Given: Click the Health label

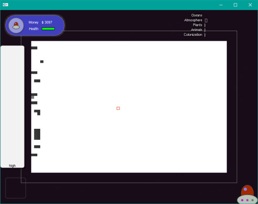Looking at the screenshot, I should tap(33, 29).
